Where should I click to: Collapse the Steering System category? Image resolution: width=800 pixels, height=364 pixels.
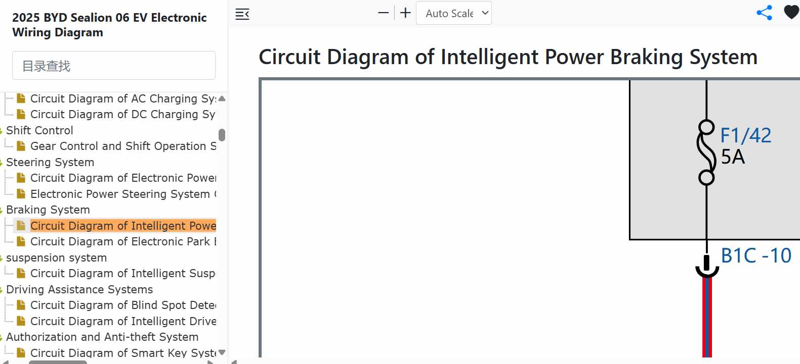tap(50, 162)
